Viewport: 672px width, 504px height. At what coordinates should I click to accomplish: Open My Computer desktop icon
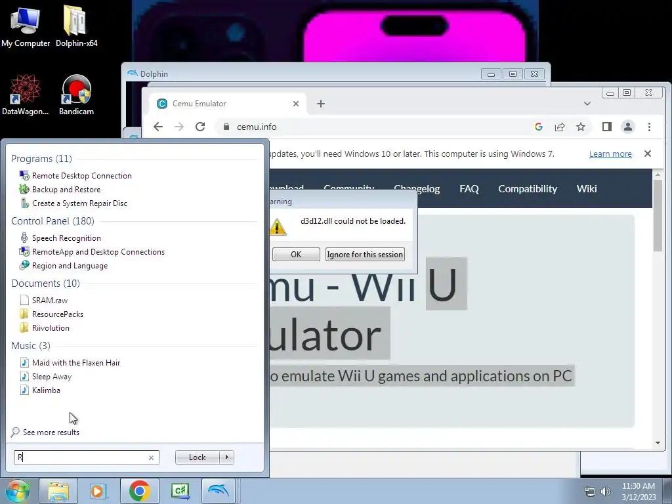(x=26, y=26)
